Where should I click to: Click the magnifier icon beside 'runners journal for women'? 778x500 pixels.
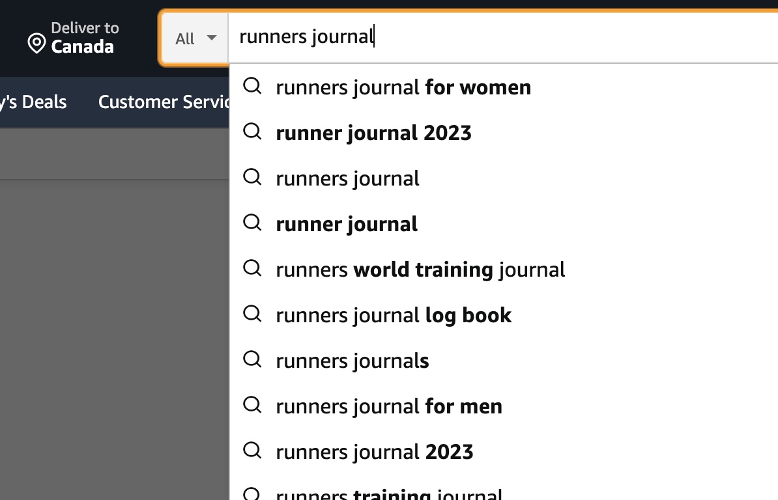pyautogui.click(x=252, y=86)
